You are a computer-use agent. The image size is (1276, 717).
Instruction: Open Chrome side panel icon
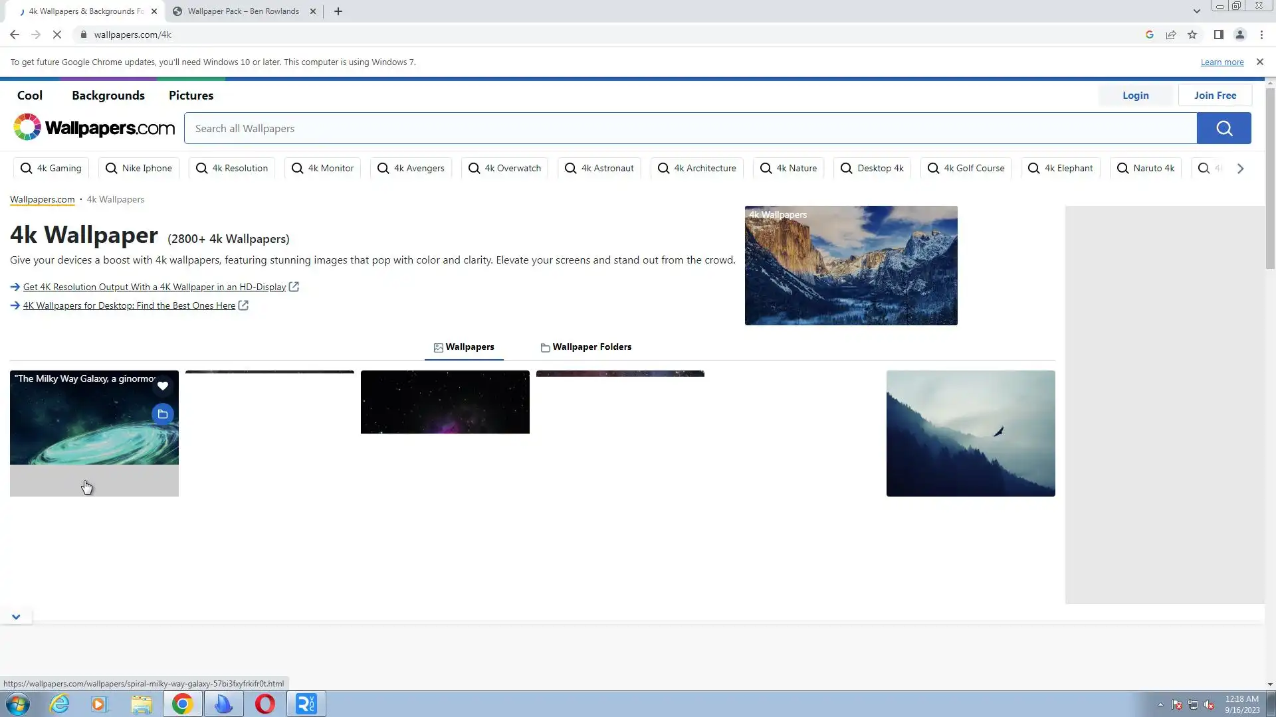[x=1218, y=35]
